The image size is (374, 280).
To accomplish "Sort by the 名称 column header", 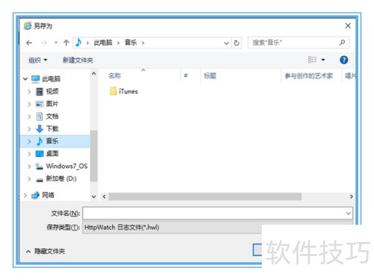I will point(114,75).
